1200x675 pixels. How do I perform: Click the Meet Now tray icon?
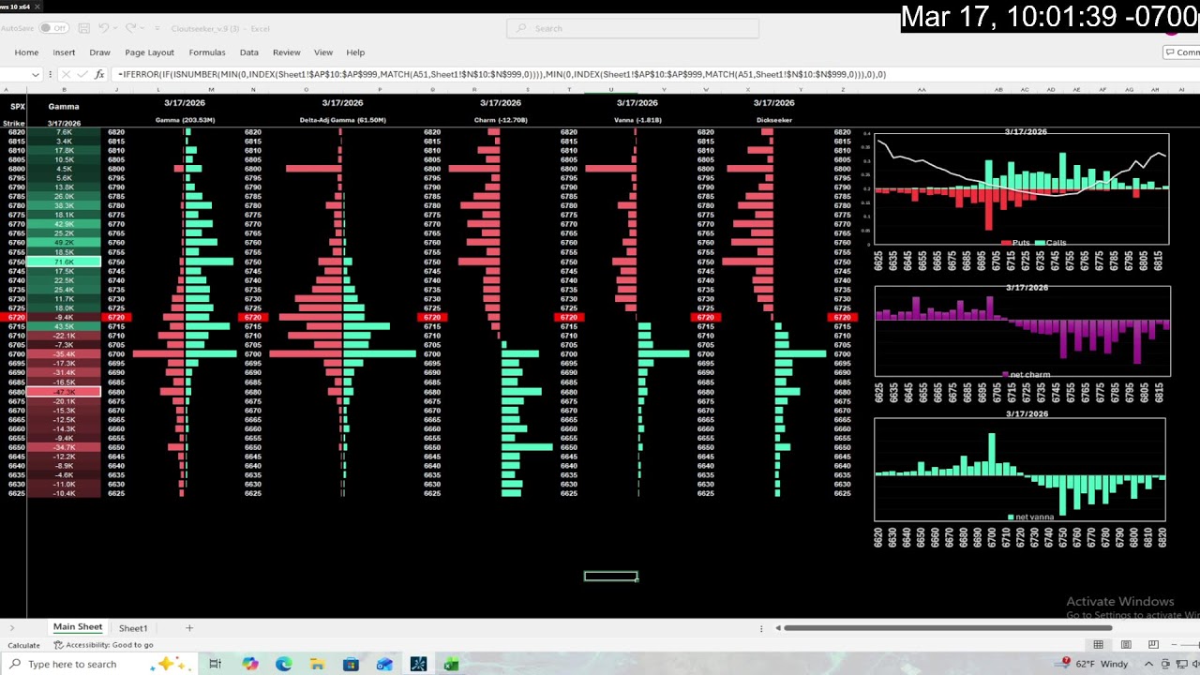click(1166, 664)
